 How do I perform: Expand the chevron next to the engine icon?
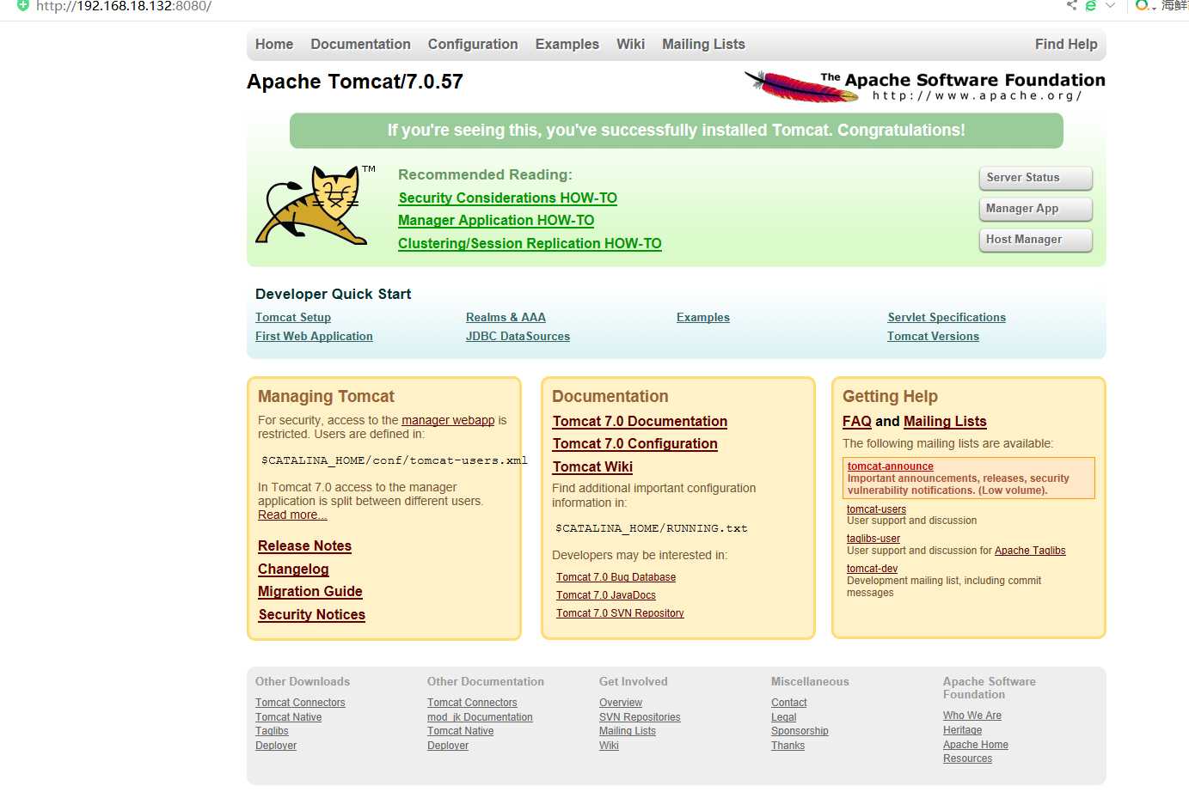[x=1110, y=5]
